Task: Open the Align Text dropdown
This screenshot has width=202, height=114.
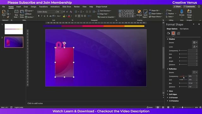Action: pos(103,14)
